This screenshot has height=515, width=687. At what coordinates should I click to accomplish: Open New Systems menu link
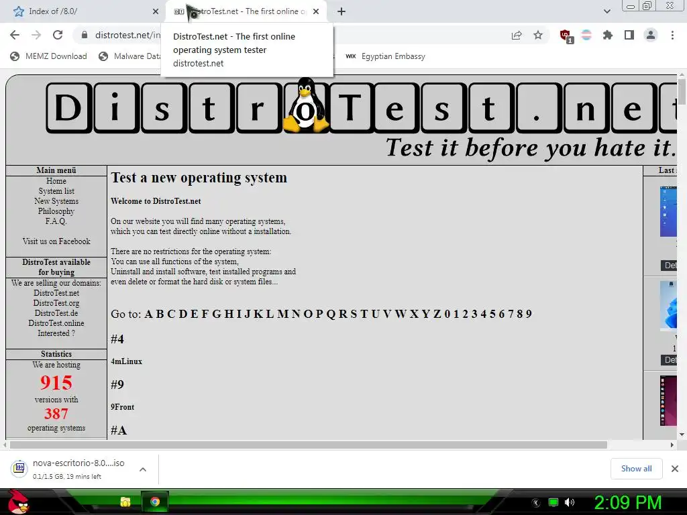pos(56,201)
